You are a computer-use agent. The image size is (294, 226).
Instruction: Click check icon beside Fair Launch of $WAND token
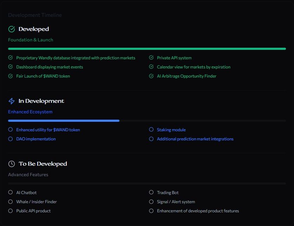(x=11, y=76)
